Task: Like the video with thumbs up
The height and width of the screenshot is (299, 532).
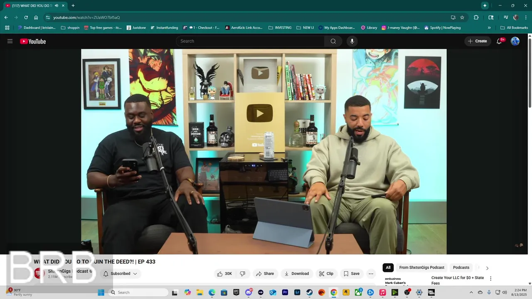Action: point(224,274)
